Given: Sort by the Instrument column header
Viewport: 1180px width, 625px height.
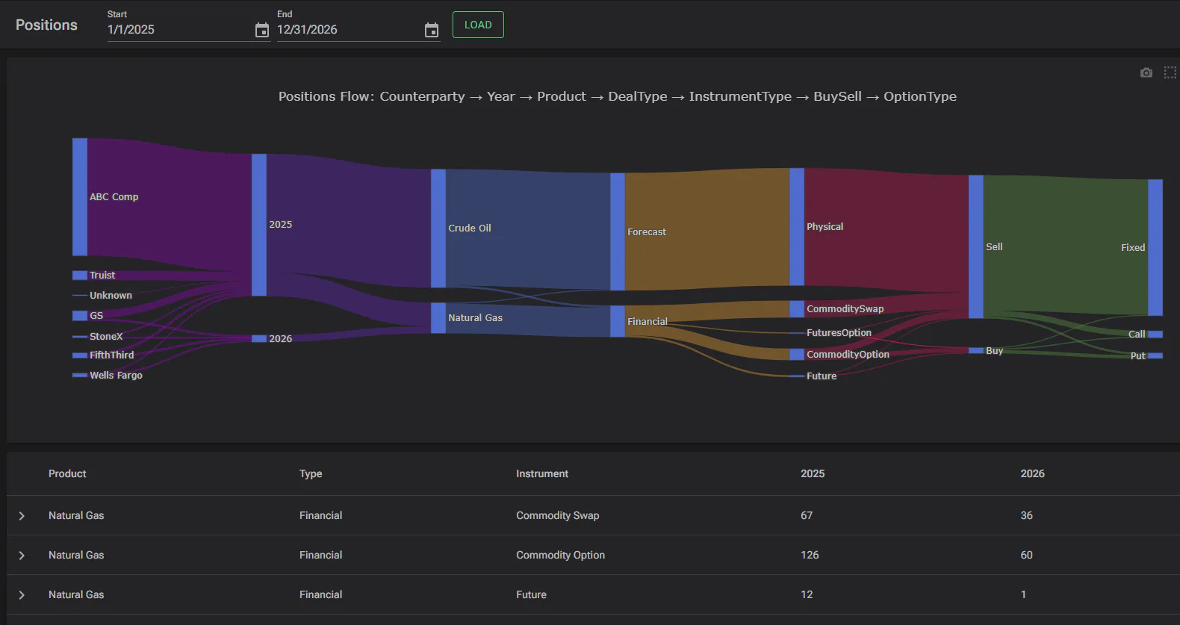Looking at the screenshot, I should pos(542,473).
